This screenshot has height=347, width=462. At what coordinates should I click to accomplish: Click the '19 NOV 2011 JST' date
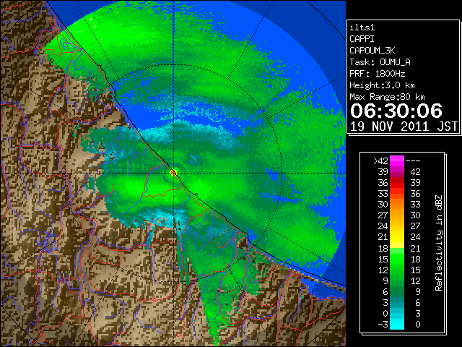click(x=404, y=127)
